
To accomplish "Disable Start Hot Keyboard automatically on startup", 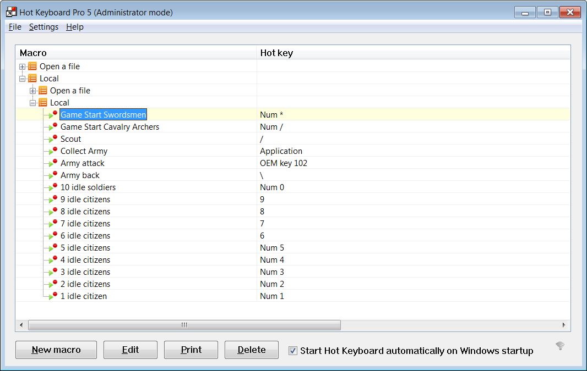I will (x=293, y=351).
